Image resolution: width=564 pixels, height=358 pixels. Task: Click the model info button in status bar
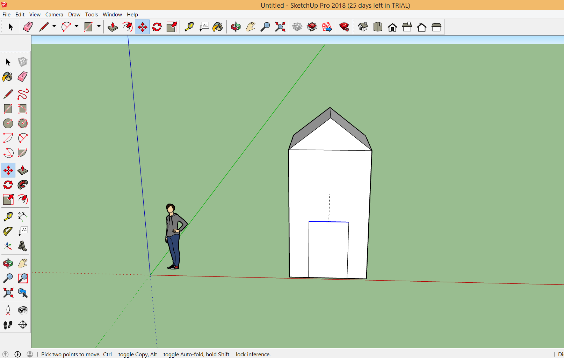tap(17, 354)
